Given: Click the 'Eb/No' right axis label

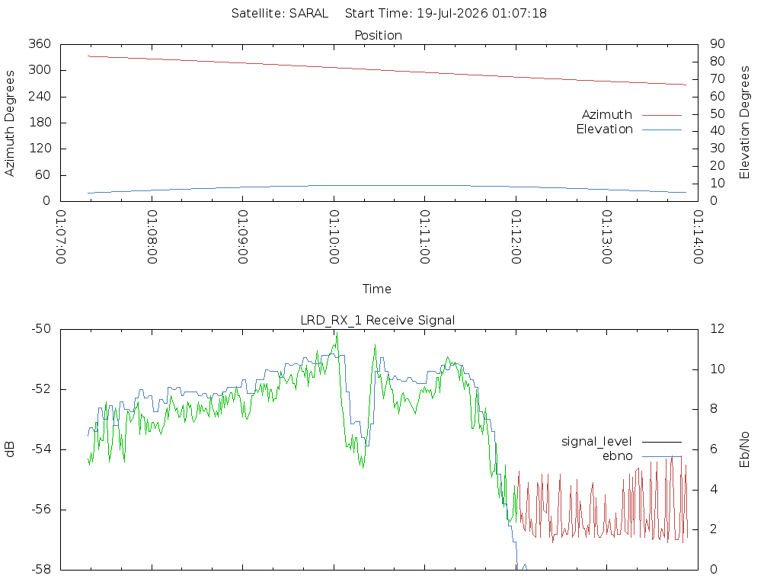Looking at the screenshot, I should pos(744,449).
